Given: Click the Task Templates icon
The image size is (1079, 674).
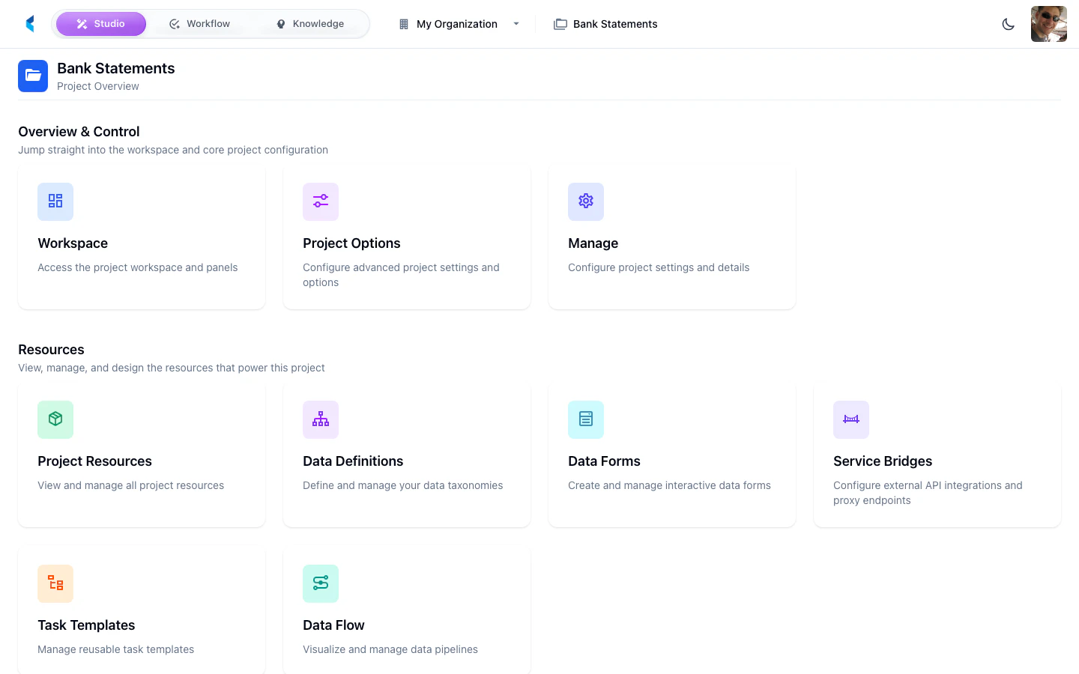Looking at the screenshot, I should [55, 583].
